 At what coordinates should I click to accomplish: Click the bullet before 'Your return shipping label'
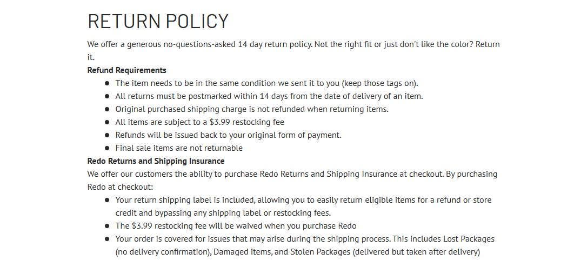pos(107,200)
